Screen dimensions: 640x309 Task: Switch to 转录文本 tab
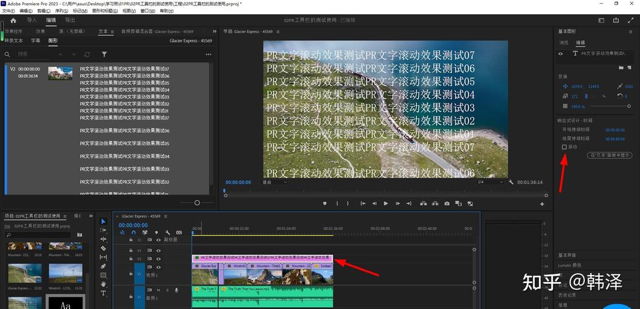click(x=14, y=41)
